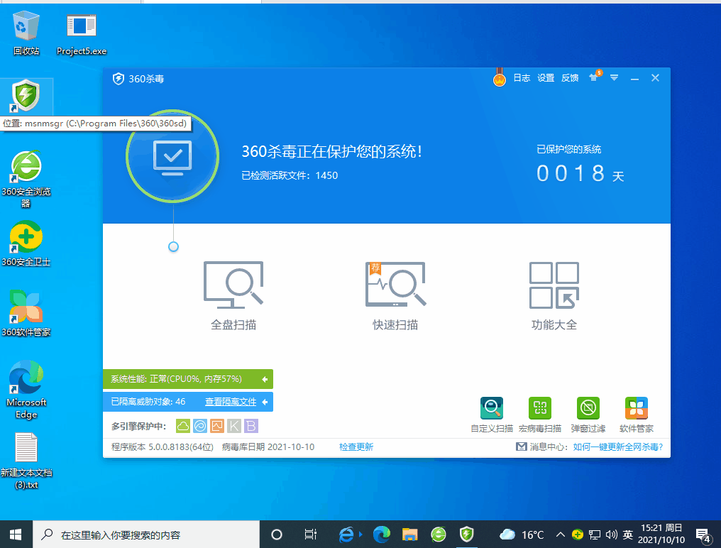Open File Explorer from taskbar

tap(409, 535)
